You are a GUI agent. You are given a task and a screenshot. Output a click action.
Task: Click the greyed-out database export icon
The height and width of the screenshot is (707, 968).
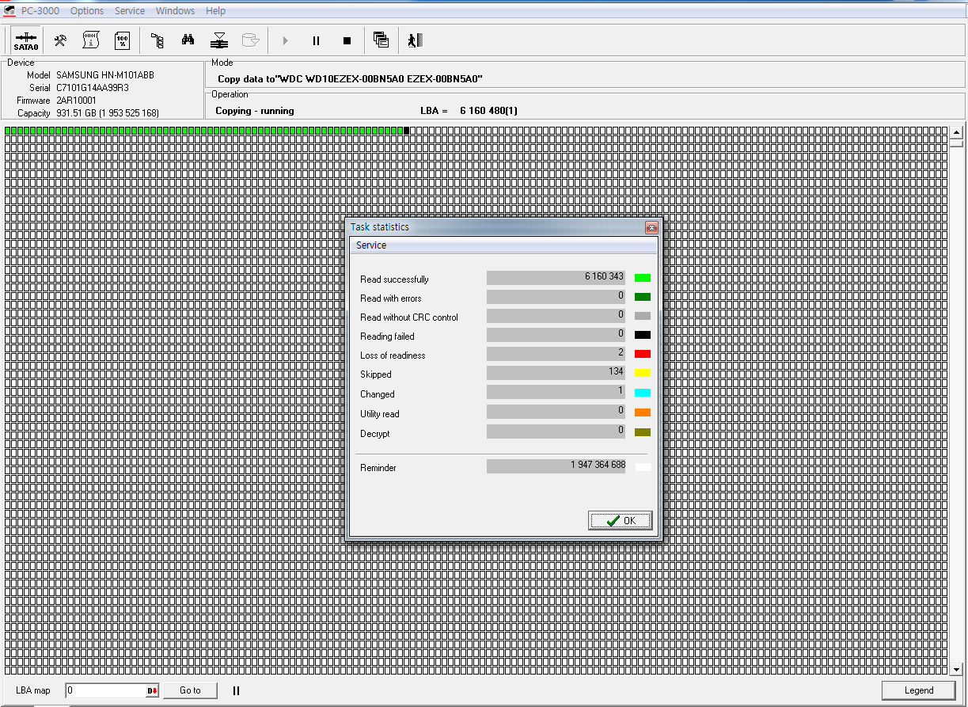(250, 40)
